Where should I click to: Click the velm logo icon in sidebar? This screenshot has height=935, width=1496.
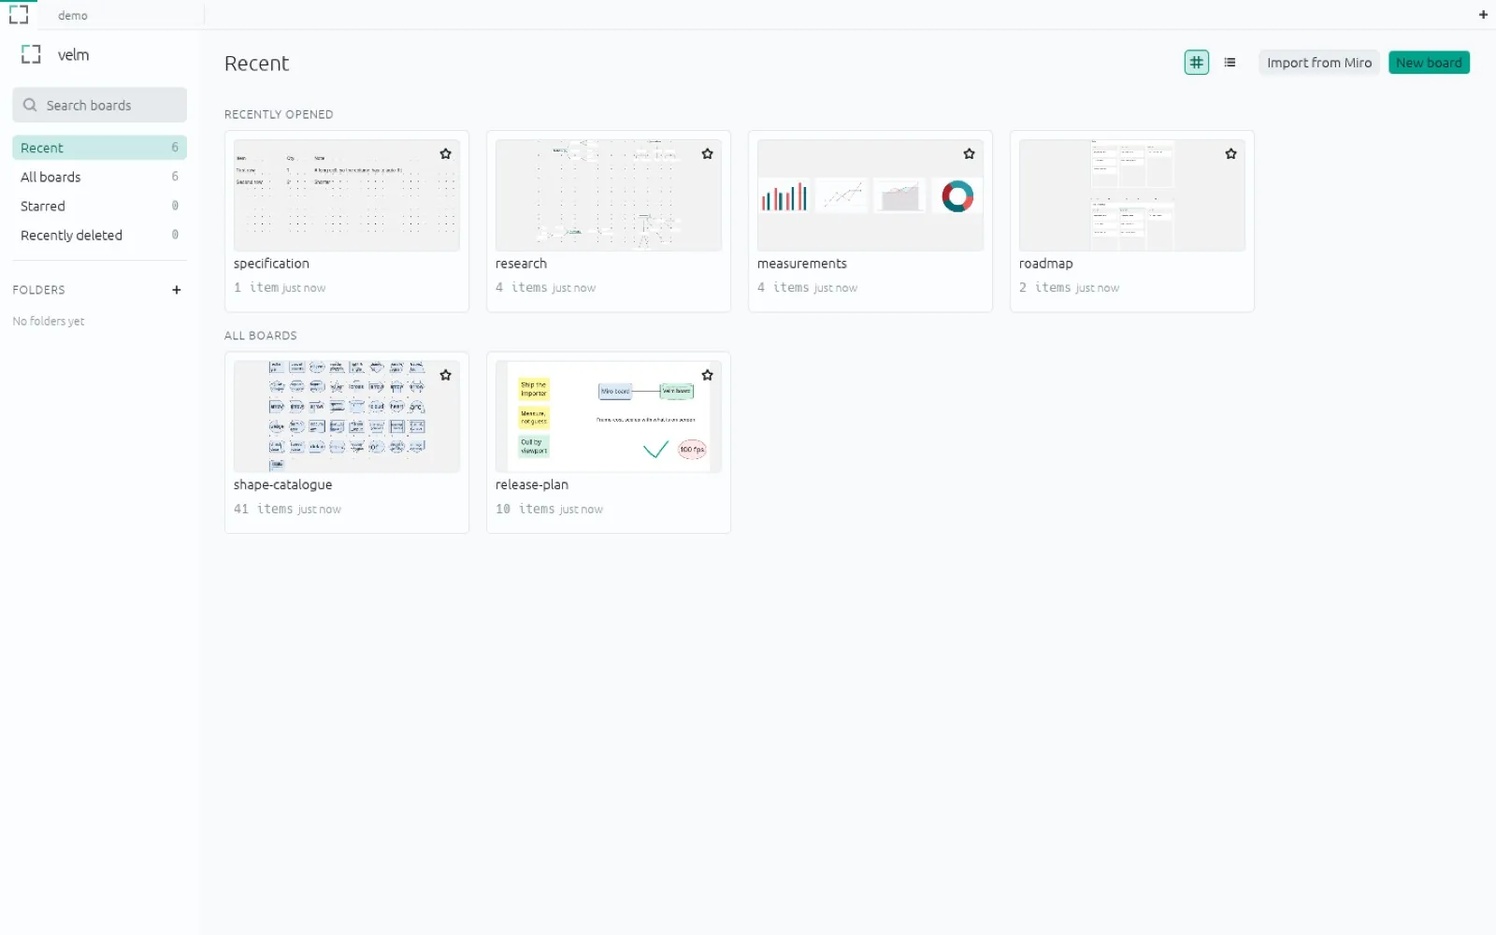coord(32,54)
